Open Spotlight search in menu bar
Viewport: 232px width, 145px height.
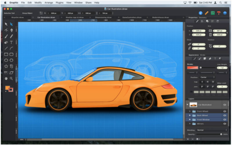click(221, 3)
